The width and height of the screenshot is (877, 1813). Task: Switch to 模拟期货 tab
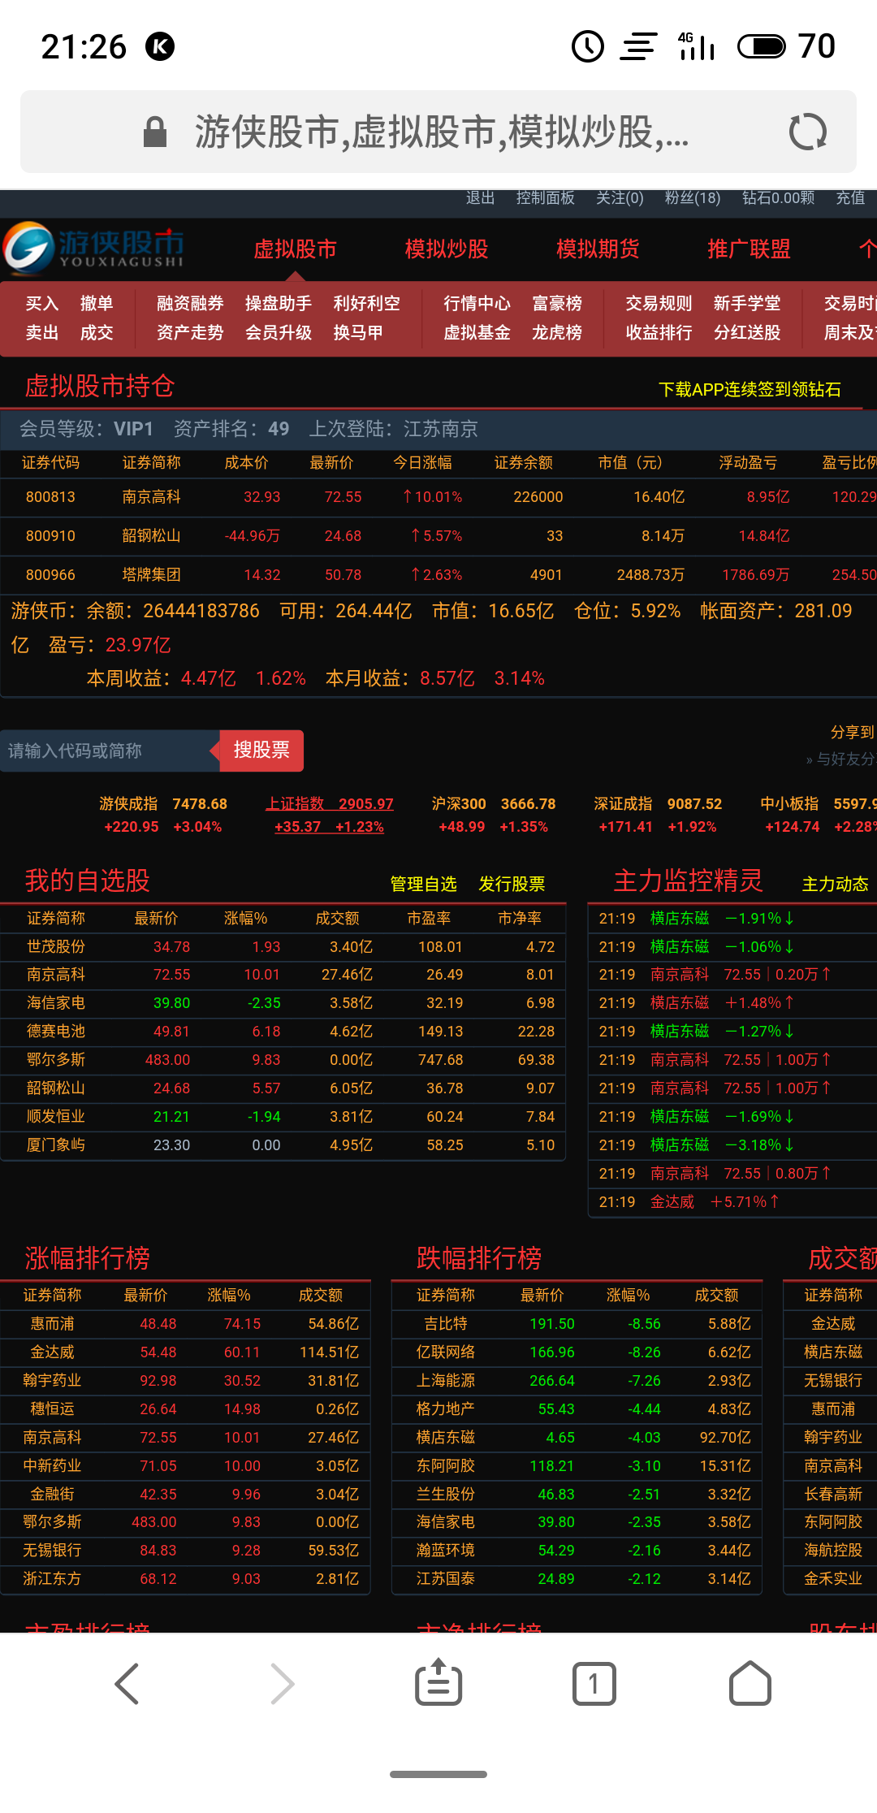point(598,249)
